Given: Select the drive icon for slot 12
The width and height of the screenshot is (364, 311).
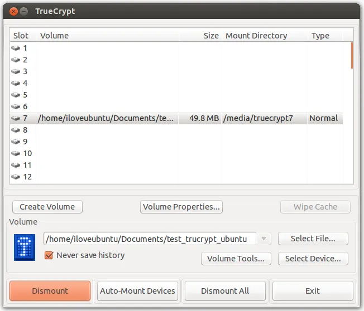Looking at the screenshot, I should click(16, 177).
